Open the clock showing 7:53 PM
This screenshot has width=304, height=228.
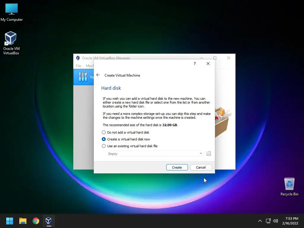pos(290,221)
